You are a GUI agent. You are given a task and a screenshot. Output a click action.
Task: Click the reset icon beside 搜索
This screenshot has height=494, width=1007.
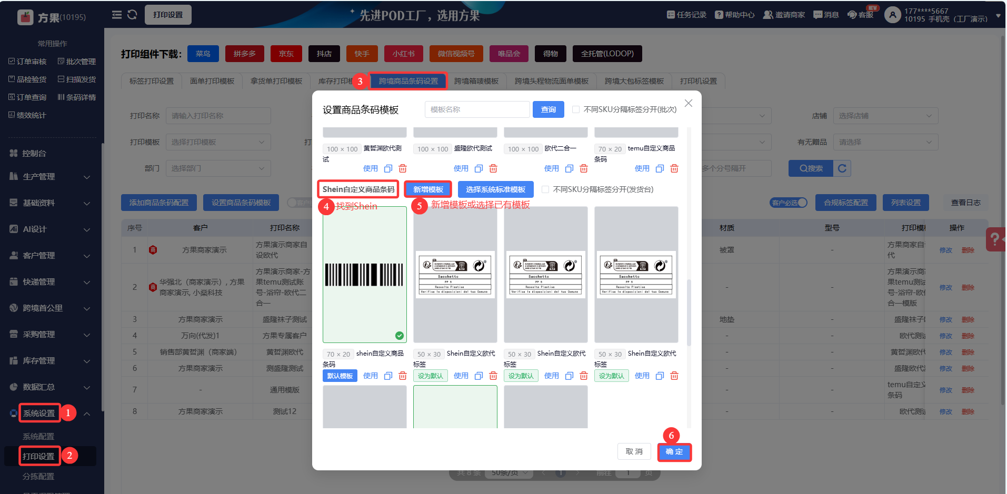tap(842, 168)
